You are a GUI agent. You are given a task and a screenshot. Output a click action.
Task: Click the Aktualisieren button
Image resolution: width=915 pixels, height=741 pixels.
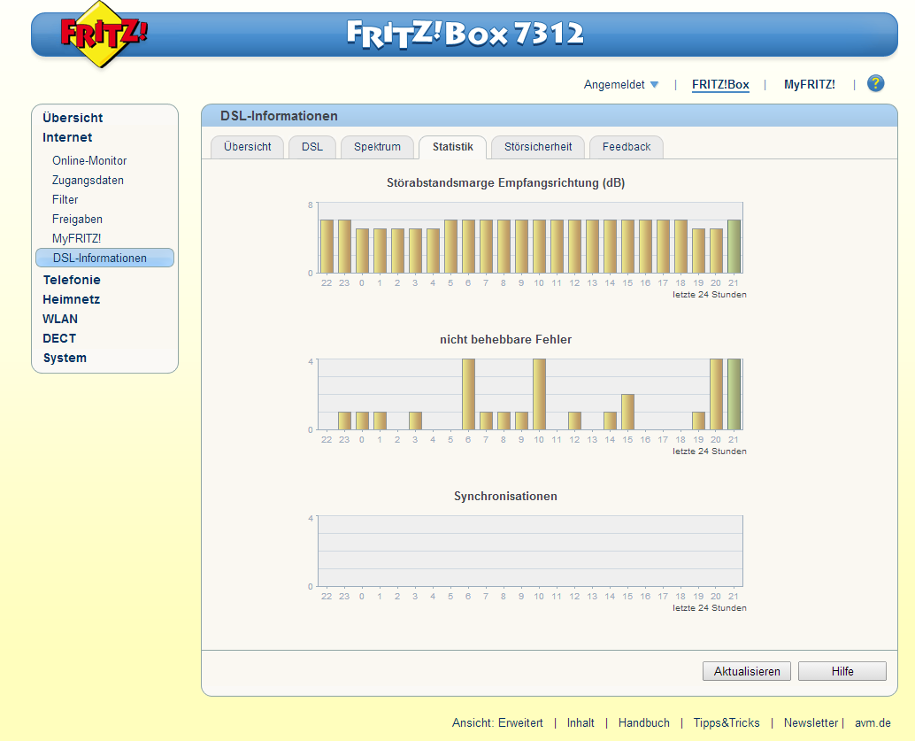[x=746, y=672]
